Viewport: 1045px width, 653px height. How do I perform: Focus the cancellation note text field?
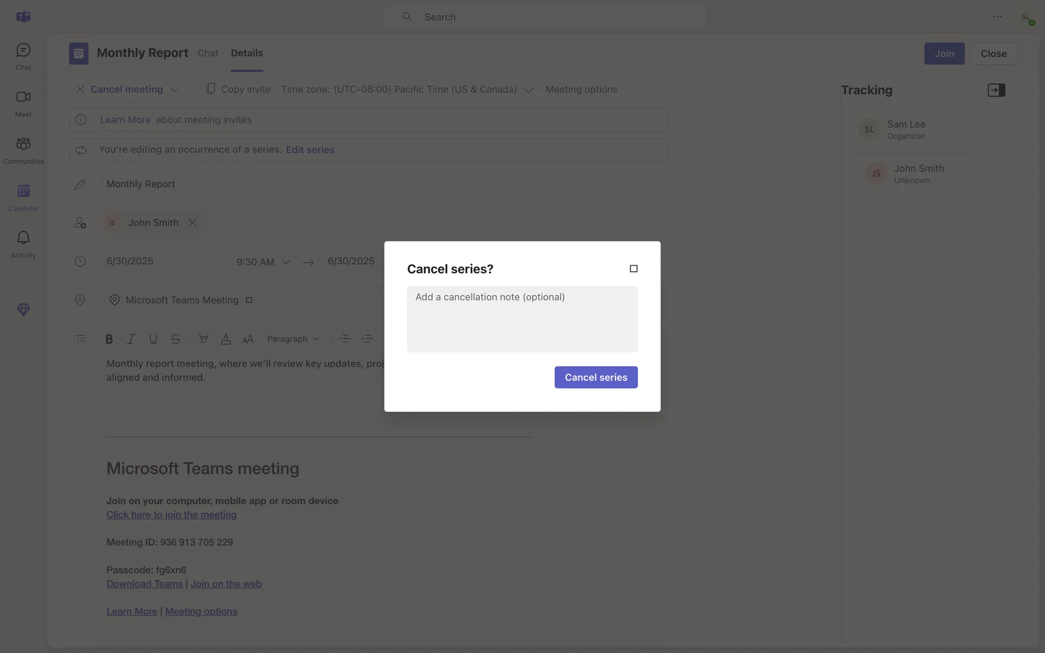(522, 319)
